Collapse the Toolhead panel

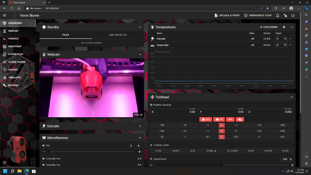292,97
